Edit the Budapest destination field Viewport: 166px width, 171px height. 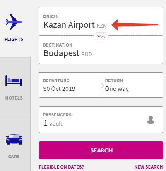pos(101,50)
